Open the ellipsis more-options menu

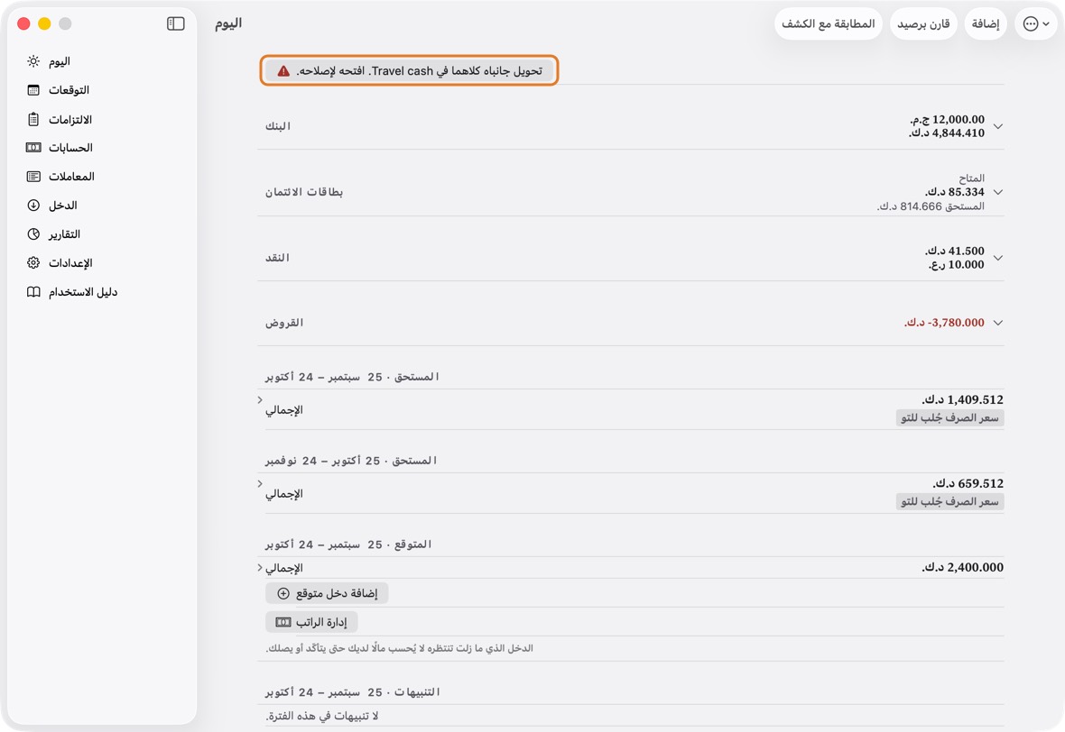(1036, 24)
